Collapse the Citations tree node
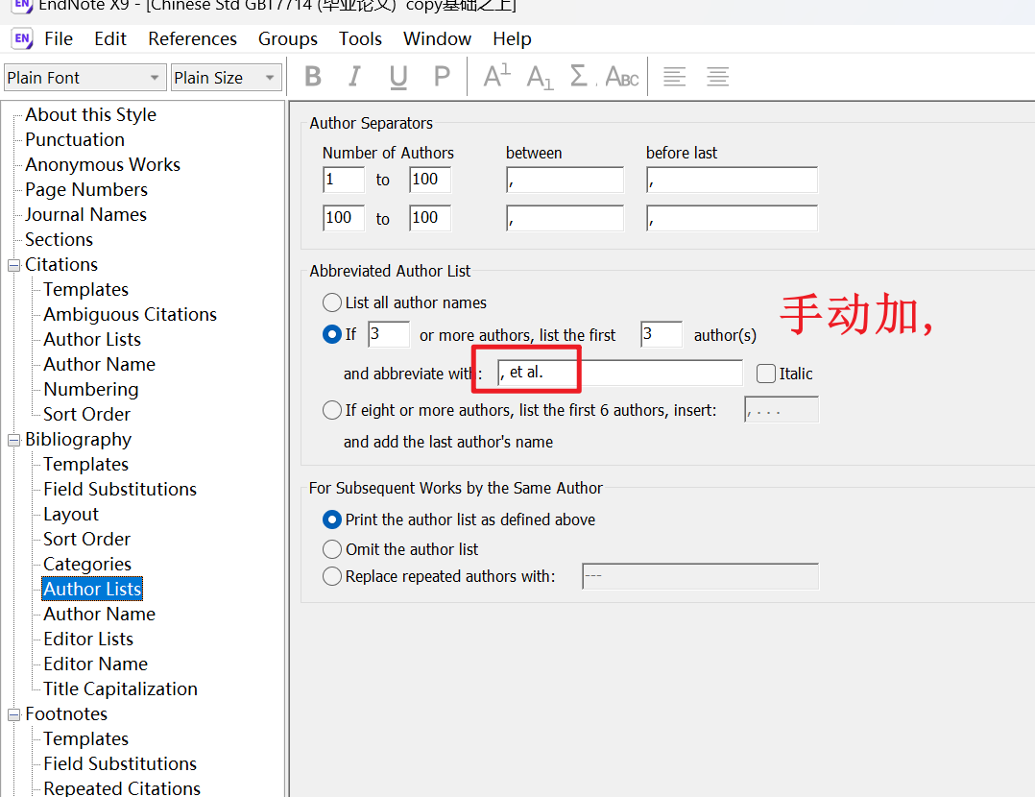Screen dimensions: 1035x797 pyautogui.click(x=13, y=265)
